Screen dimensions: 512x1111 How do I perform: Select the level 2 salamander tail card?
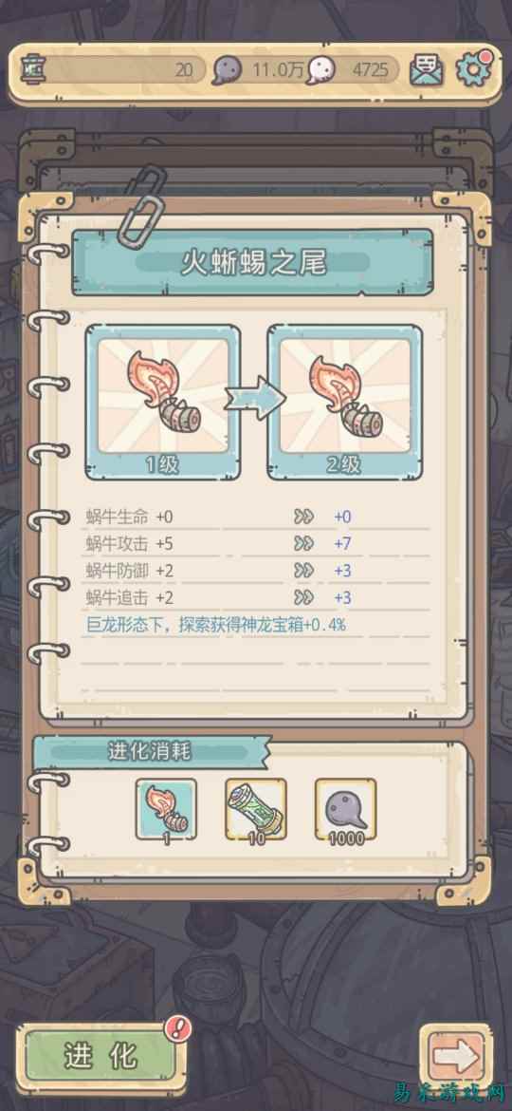pyautogui.click(x=344, y=402)
